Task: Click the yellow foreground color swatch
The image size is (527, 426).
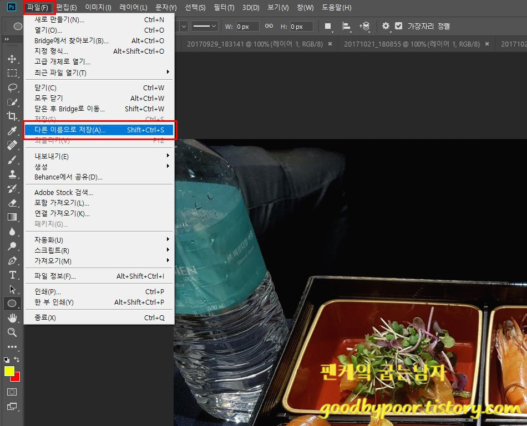Action: pos(8,370)
